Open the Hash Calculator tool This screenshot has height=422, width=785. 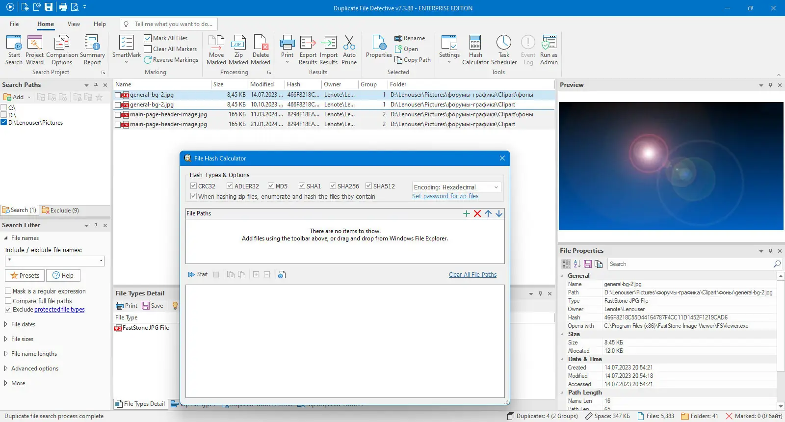click(475, 50)
